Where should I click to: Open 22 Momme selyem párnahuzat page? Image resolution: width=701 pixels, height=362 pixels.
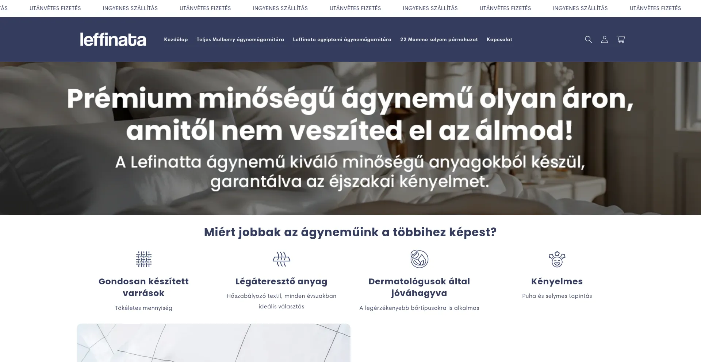click(439, 39)
